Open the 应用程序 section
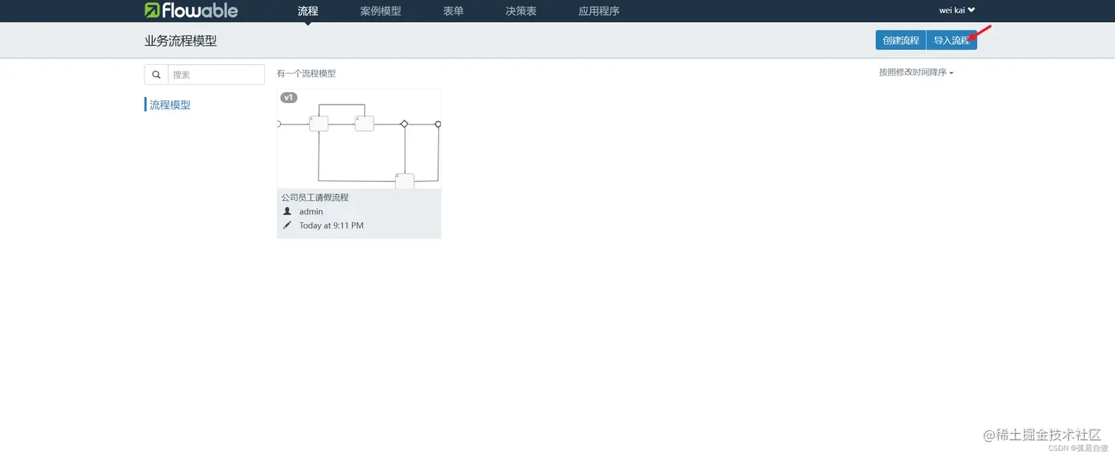1115x456 pixels. coord(599,10)
